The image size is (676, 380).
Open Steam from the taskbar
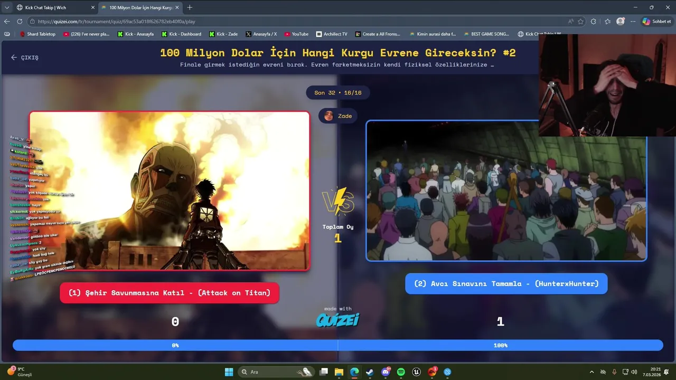tap(370, 372)
